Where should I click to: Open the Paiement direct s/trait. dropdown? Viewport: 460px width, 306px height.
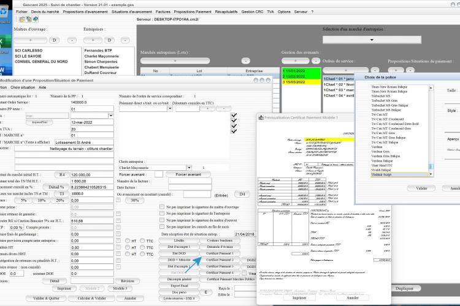point(170,109)
